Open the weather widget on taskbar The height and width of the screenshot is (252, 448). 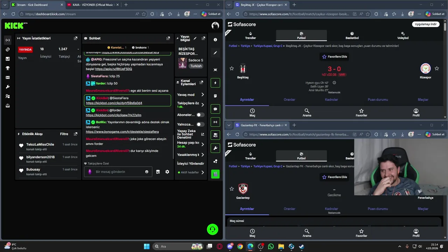(x=15, y=246)
